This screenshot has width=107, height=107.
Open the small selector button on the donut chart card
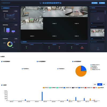[16, 39]
